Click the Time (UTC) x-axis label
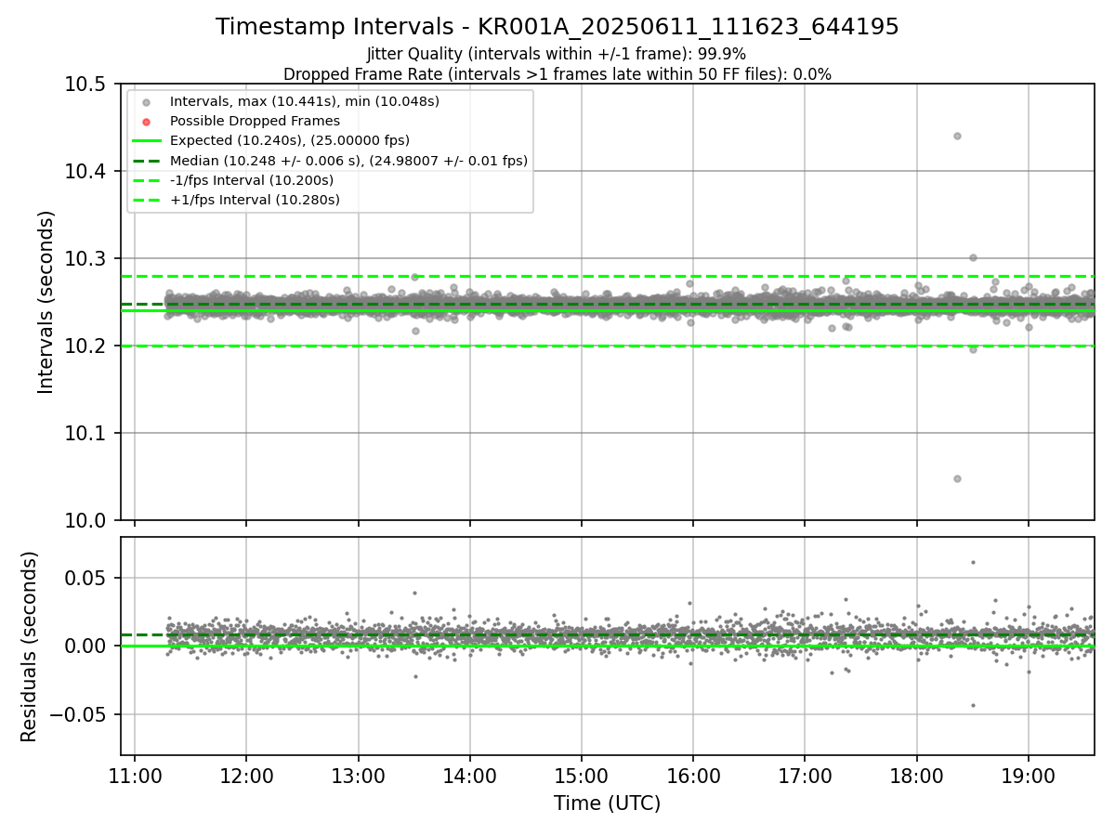This screenshot has width=1115, height=836. click(607, 803)
